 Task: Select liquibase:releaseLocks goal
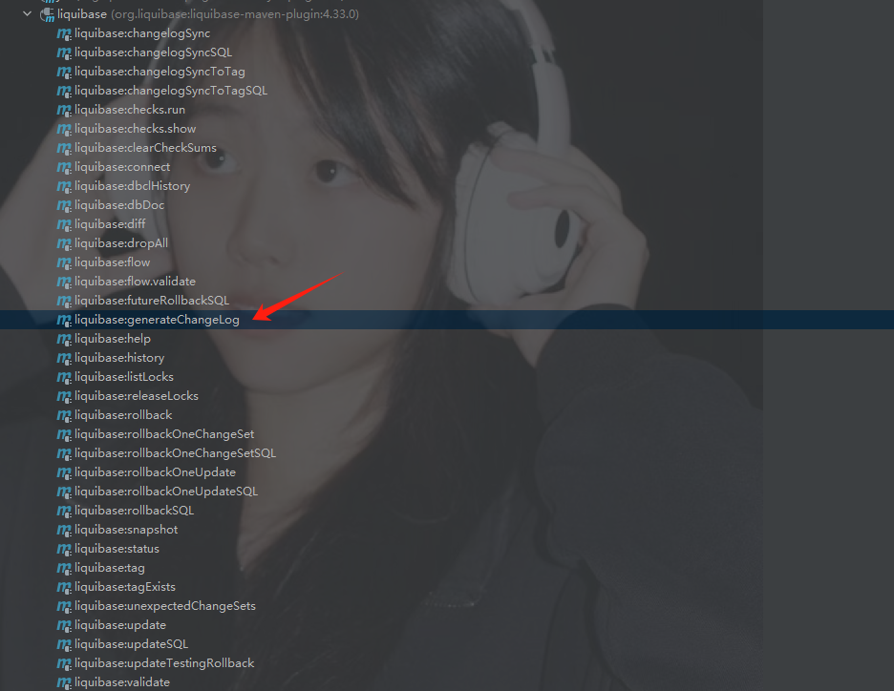(x=137, y=396)
